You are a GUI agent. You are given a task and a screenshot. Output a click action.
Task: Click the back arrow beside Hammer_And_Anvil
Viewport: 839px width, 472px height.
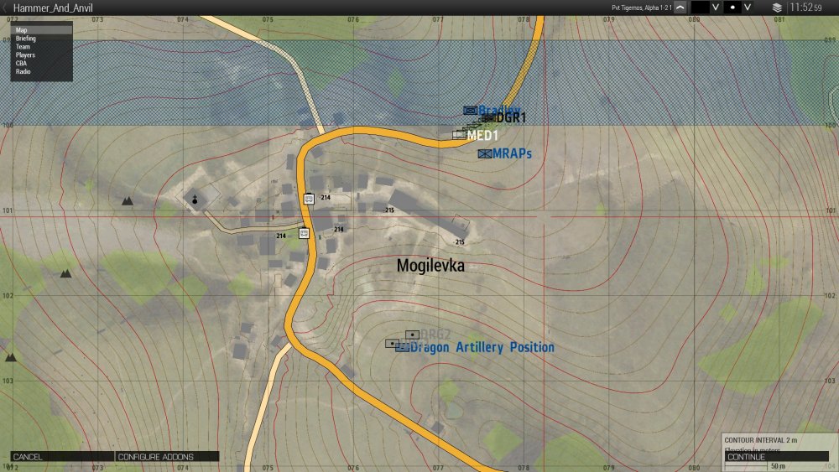click(6, 8)
